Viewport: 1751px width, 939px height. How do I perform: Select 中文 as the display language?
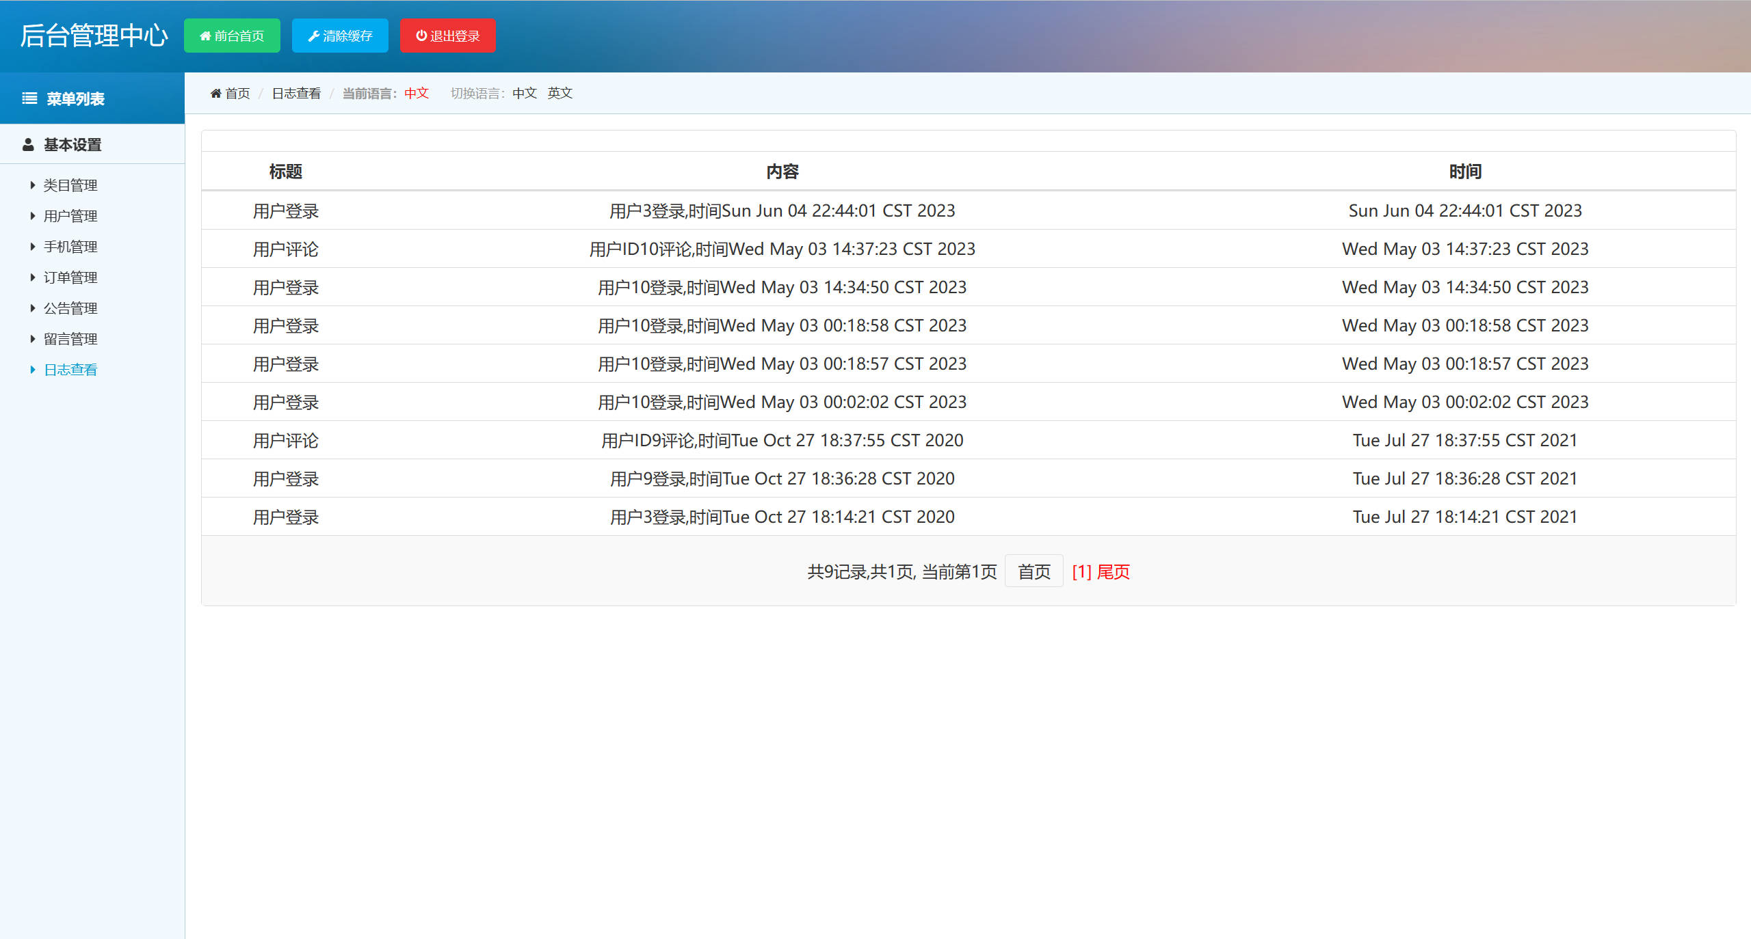click(524, 93)
